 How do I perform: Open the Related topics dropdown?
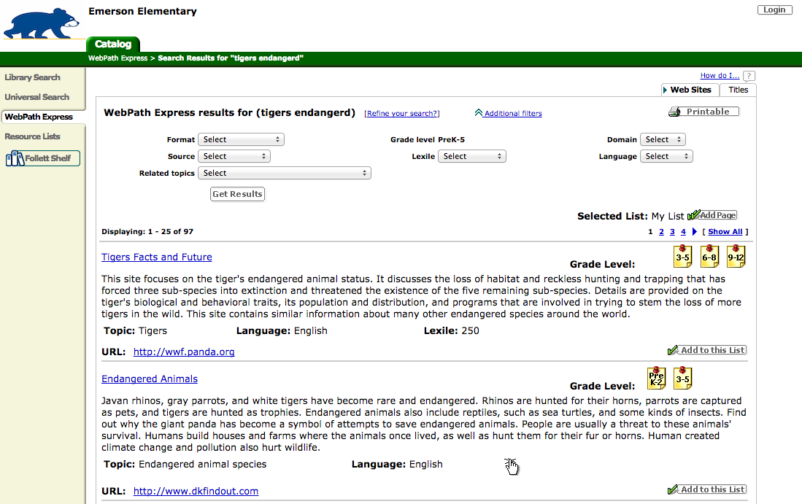285,174
